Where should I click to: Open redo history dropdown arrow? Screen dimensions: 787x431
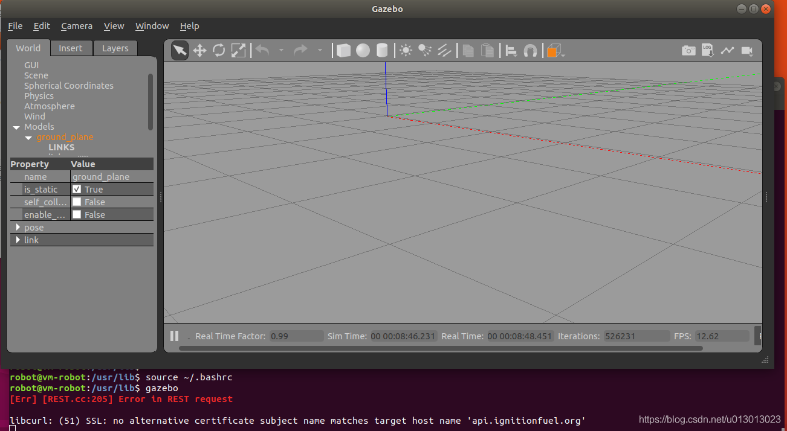(320, 51)
